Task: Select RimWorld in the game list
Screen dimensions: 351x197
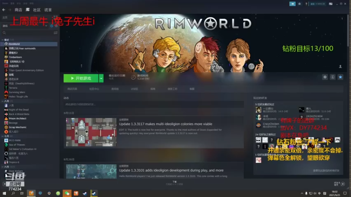Action: coord(29,44)
